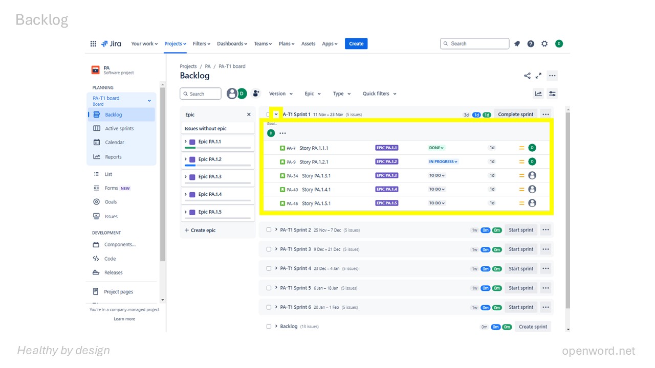The height and width of the screenshot is (368, 655).
Task: Select the PA-T1 Sprint 4 checkbox
Action: (269, 268)
